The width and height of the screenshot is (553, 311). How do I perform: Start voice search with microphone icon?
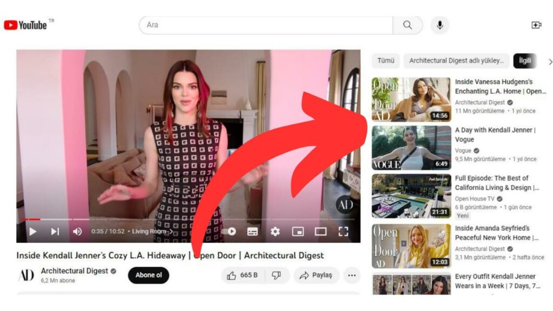coord(440,25)
